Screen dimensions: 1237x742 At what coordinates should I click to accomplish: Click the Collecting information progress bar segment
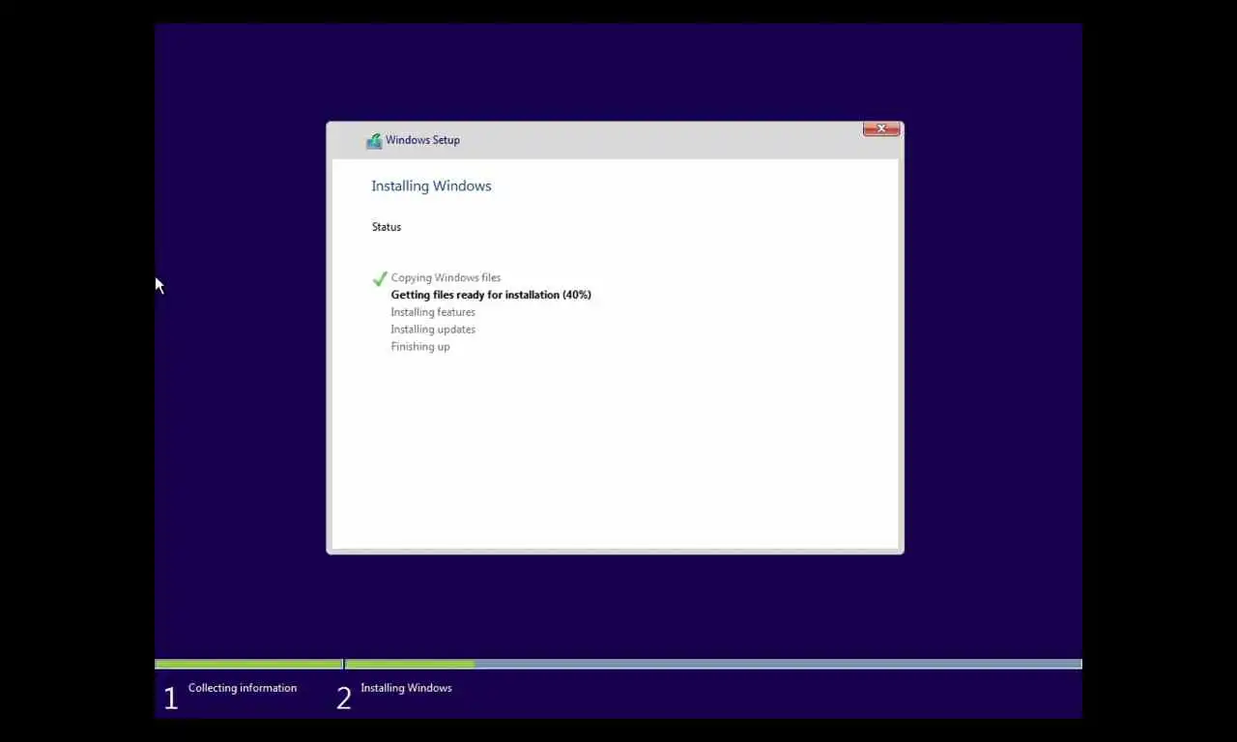pyautogui.click(x=248, y=665)
